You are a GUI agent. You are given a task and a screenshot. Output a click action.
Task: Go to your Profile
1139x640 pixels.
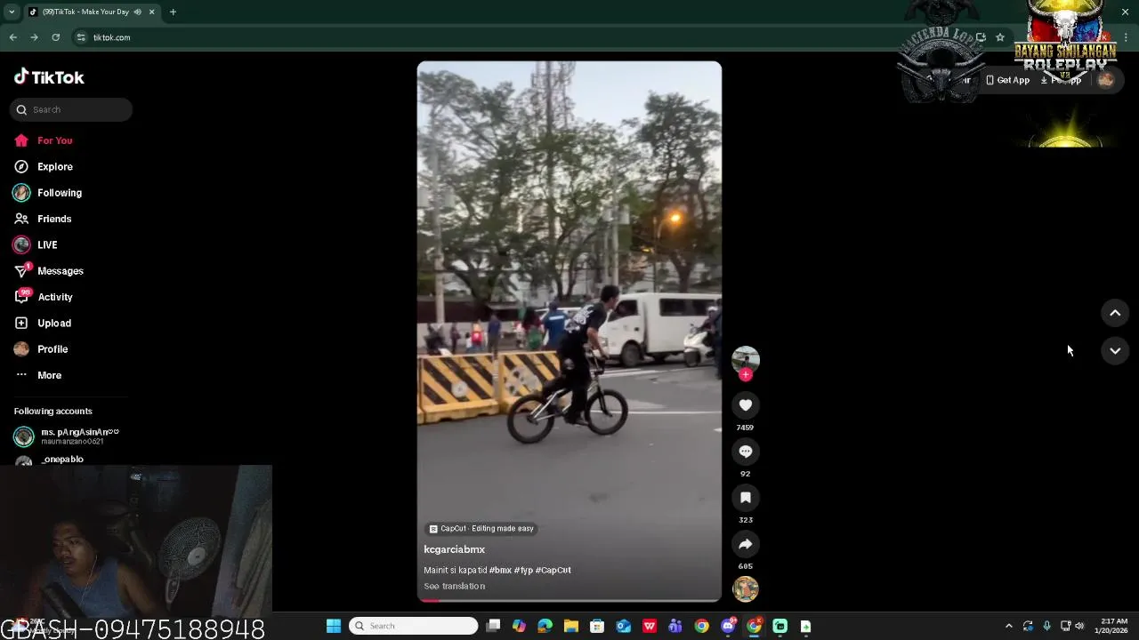[x=52, y=349]
